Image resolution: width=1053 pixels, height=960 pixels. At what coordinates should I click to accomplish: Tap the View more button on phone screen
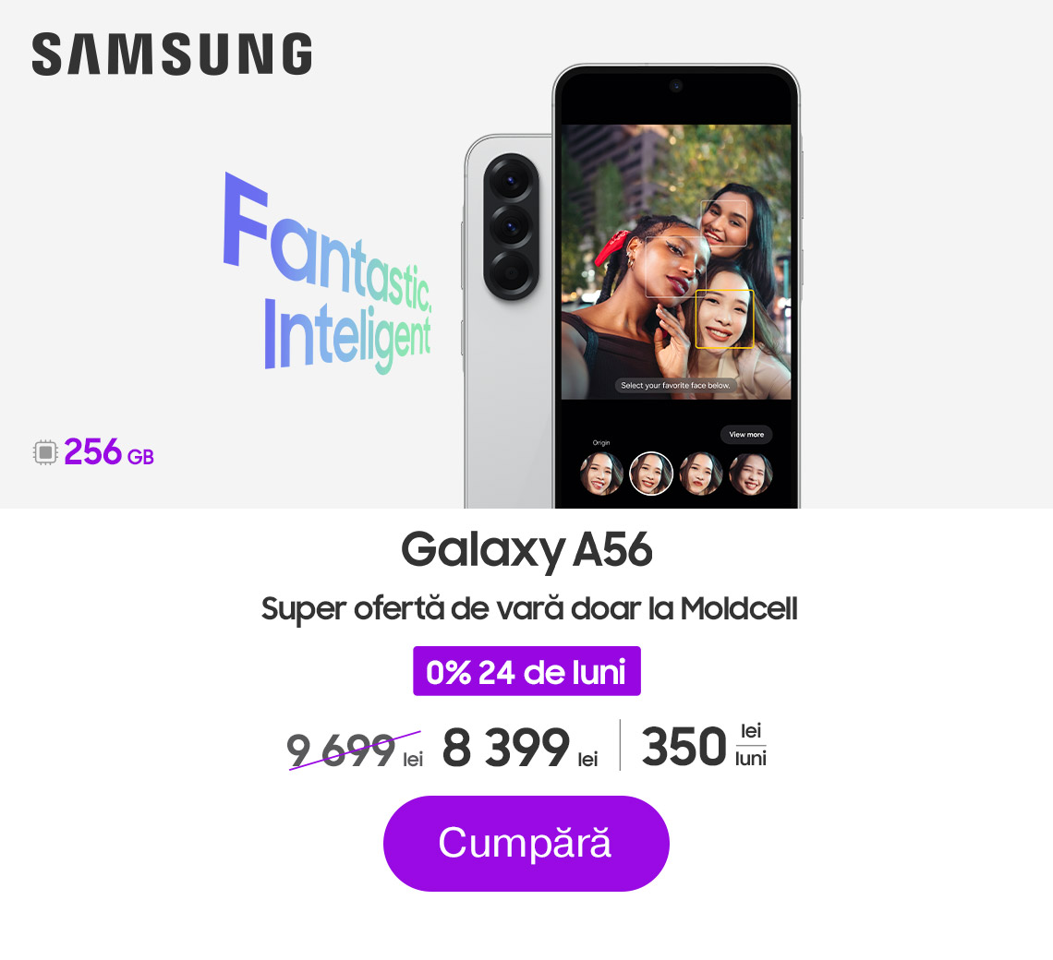click(x=746, y=435)
